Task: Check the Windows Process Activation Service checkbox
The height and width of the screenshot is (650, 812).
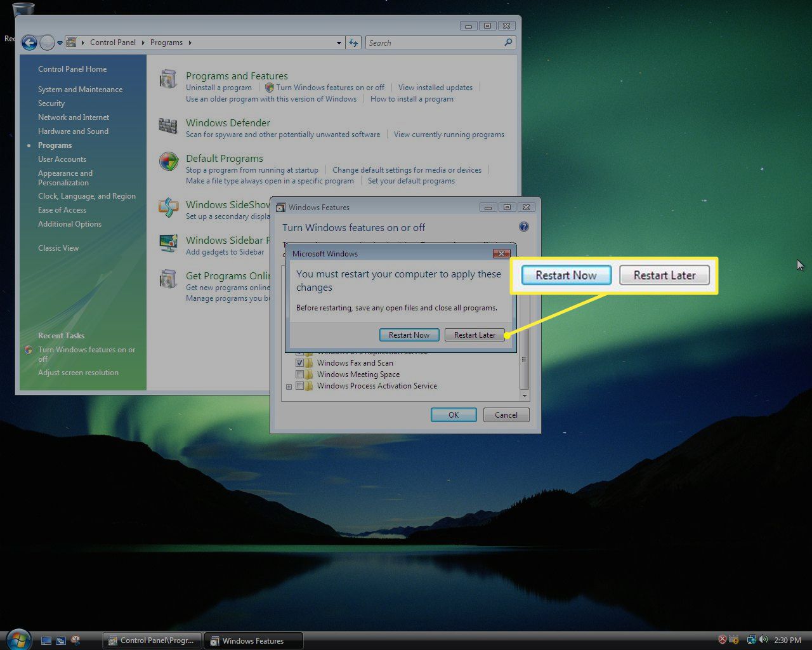Action: [299, 386]
